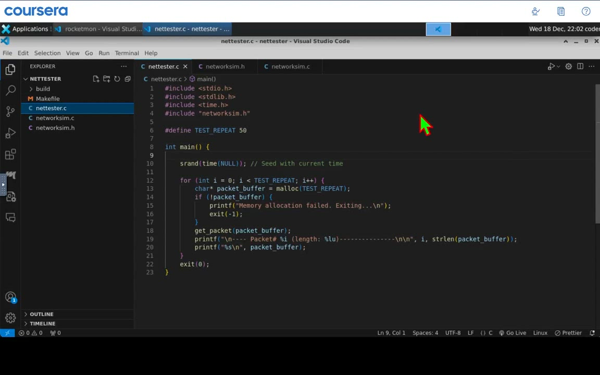The image size is (600, 375).
Task: Open Source Control view
Action: point(10,111)
